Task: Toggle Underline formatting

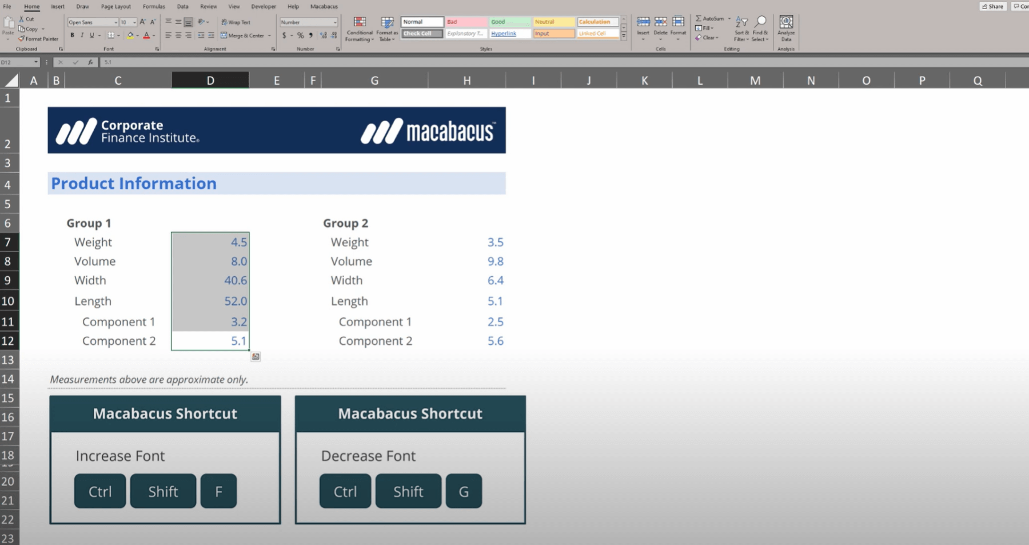Action: 91,35
